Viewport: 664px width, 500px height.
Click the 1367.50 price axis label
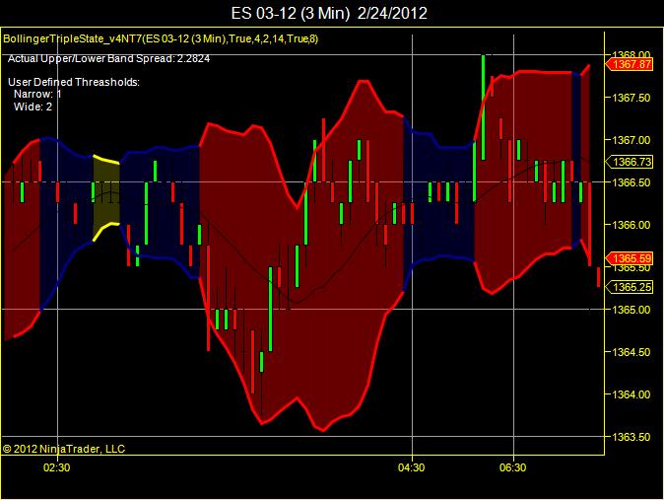click(631, 98)
